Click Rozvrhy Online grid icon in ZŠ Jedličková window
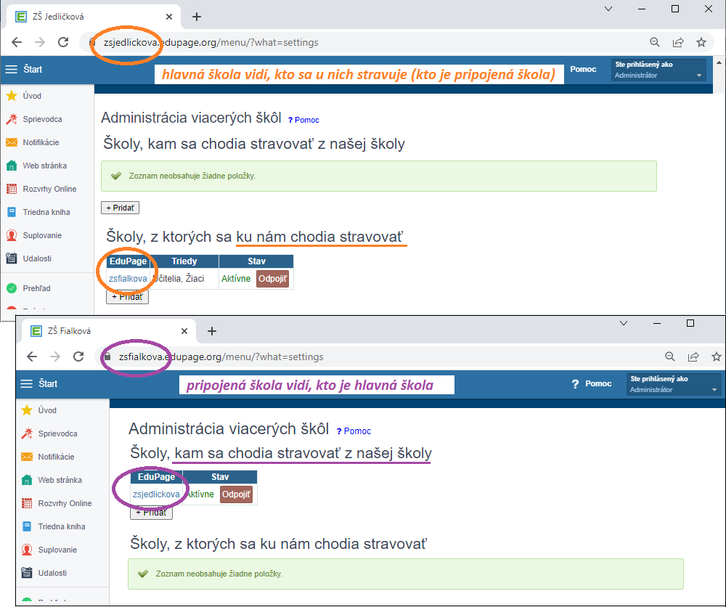Viewport: 726px width, 607px height. pos(12,189)
